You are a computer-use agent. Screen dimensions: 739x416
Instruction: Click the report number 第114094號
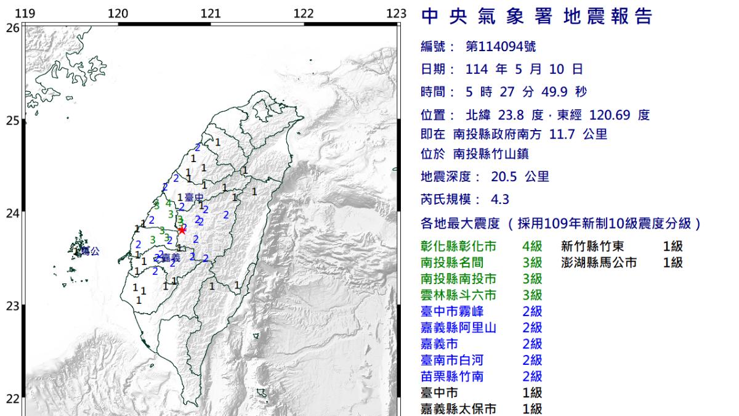500,47
